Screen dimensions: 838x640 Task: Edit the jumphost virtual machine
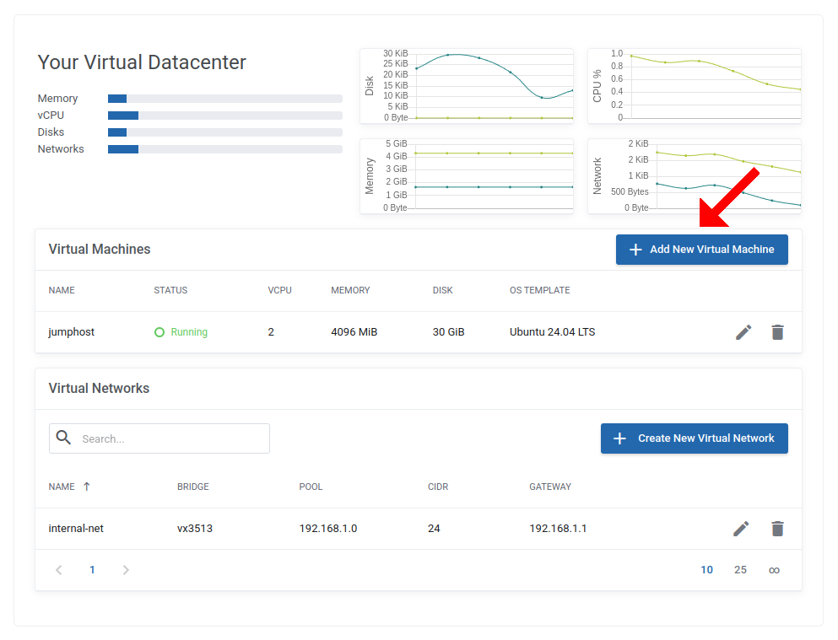[743, 332]
